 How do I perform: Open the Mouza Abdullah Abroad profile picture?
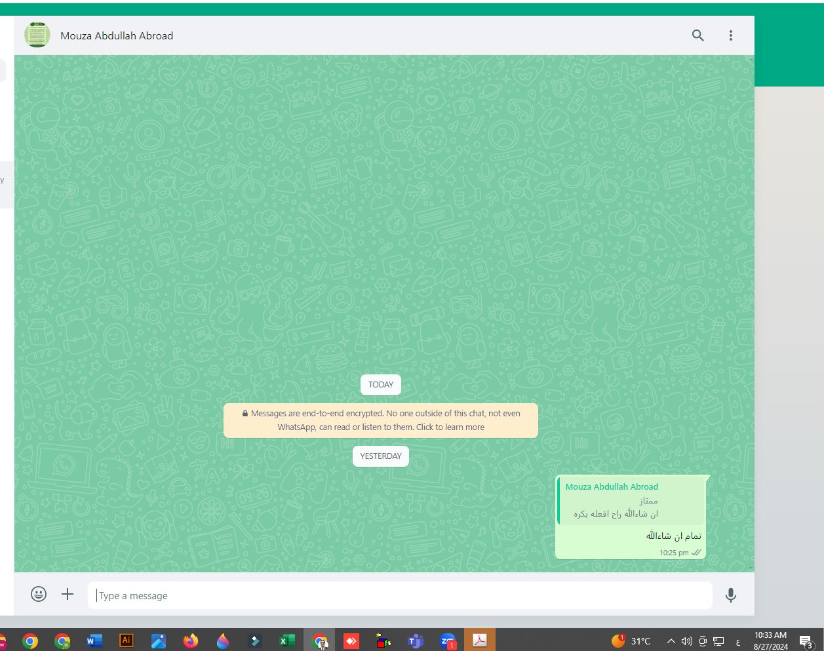coord(37,35)
